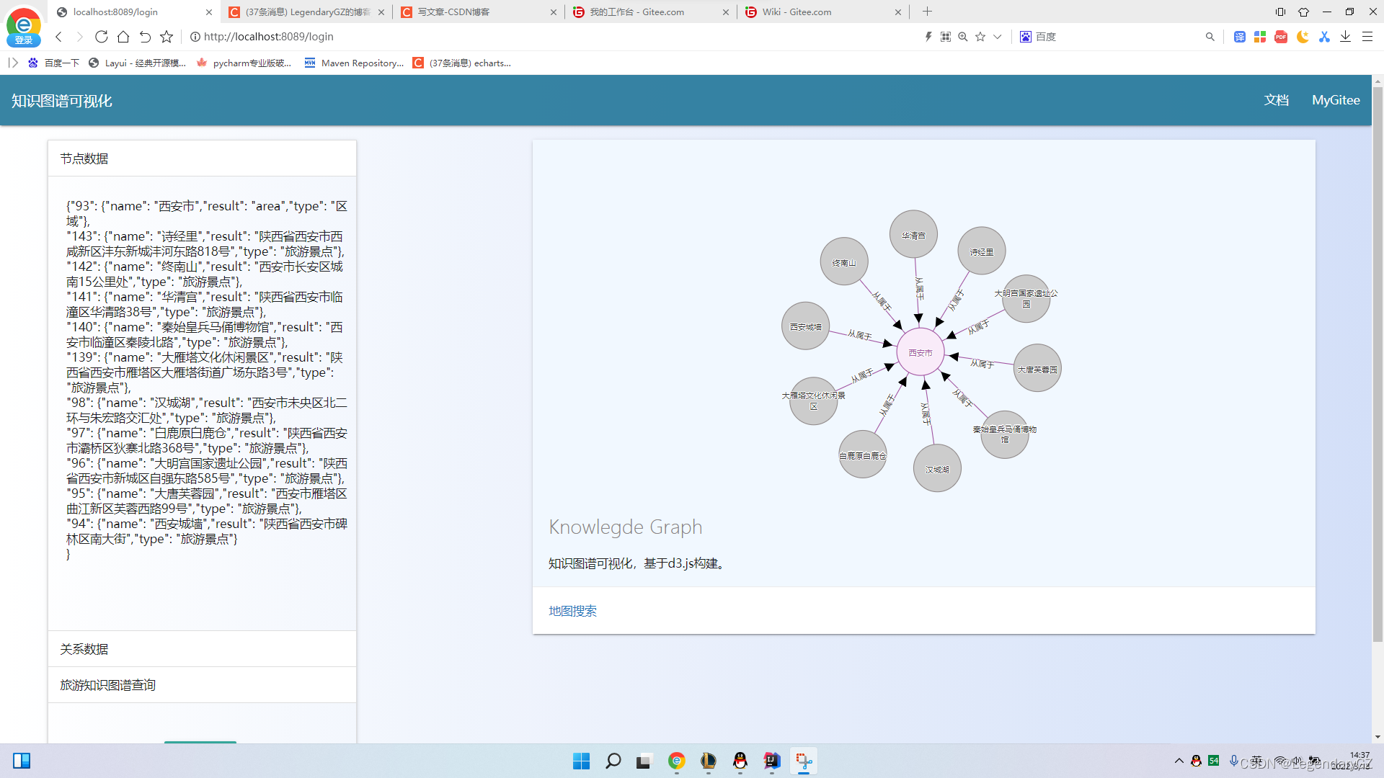Click the login avatar at top left
The width and height of the screenshot is (1384, 778).
(x=24, y=28)
